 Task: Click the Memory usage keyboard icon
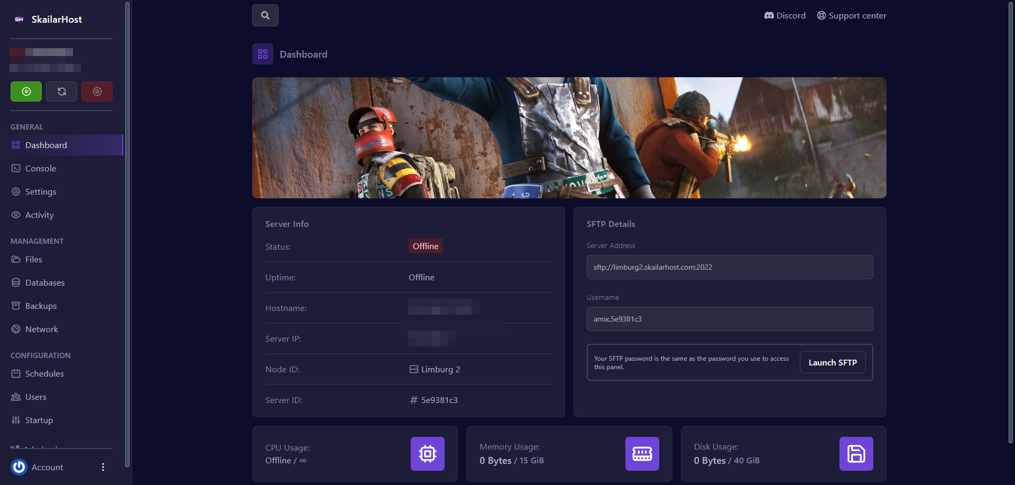click(642, 454)
